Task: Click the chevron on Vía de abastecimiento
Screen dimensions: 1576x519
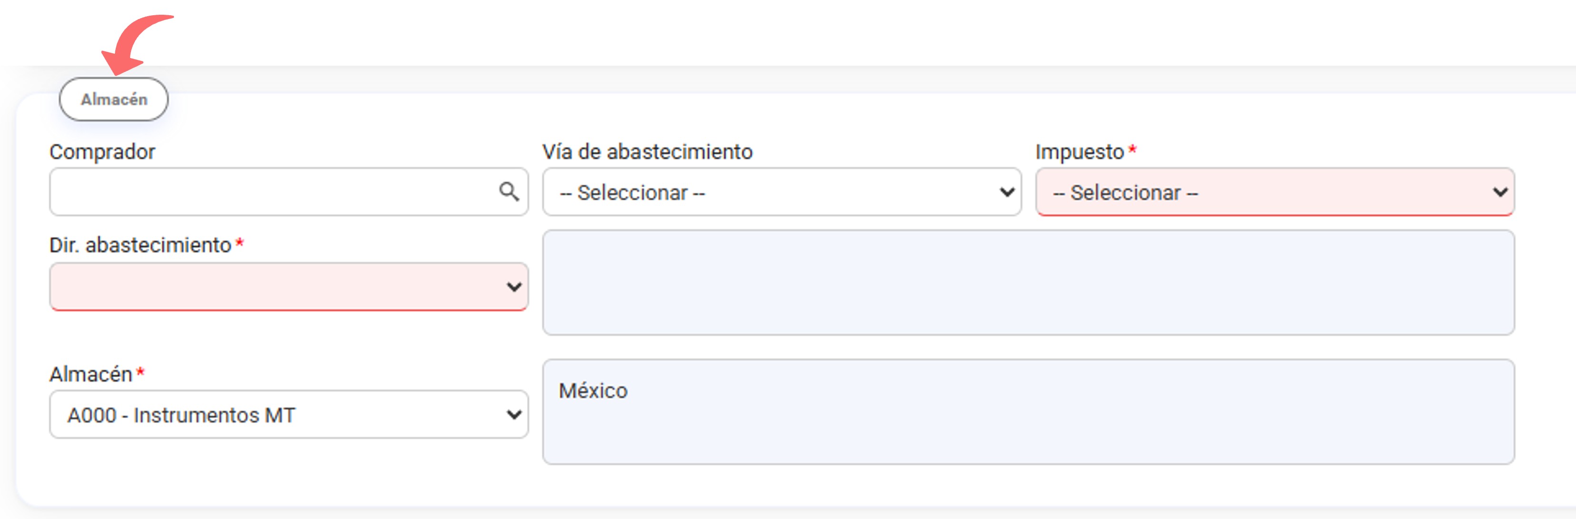Action: point(1006,192)
